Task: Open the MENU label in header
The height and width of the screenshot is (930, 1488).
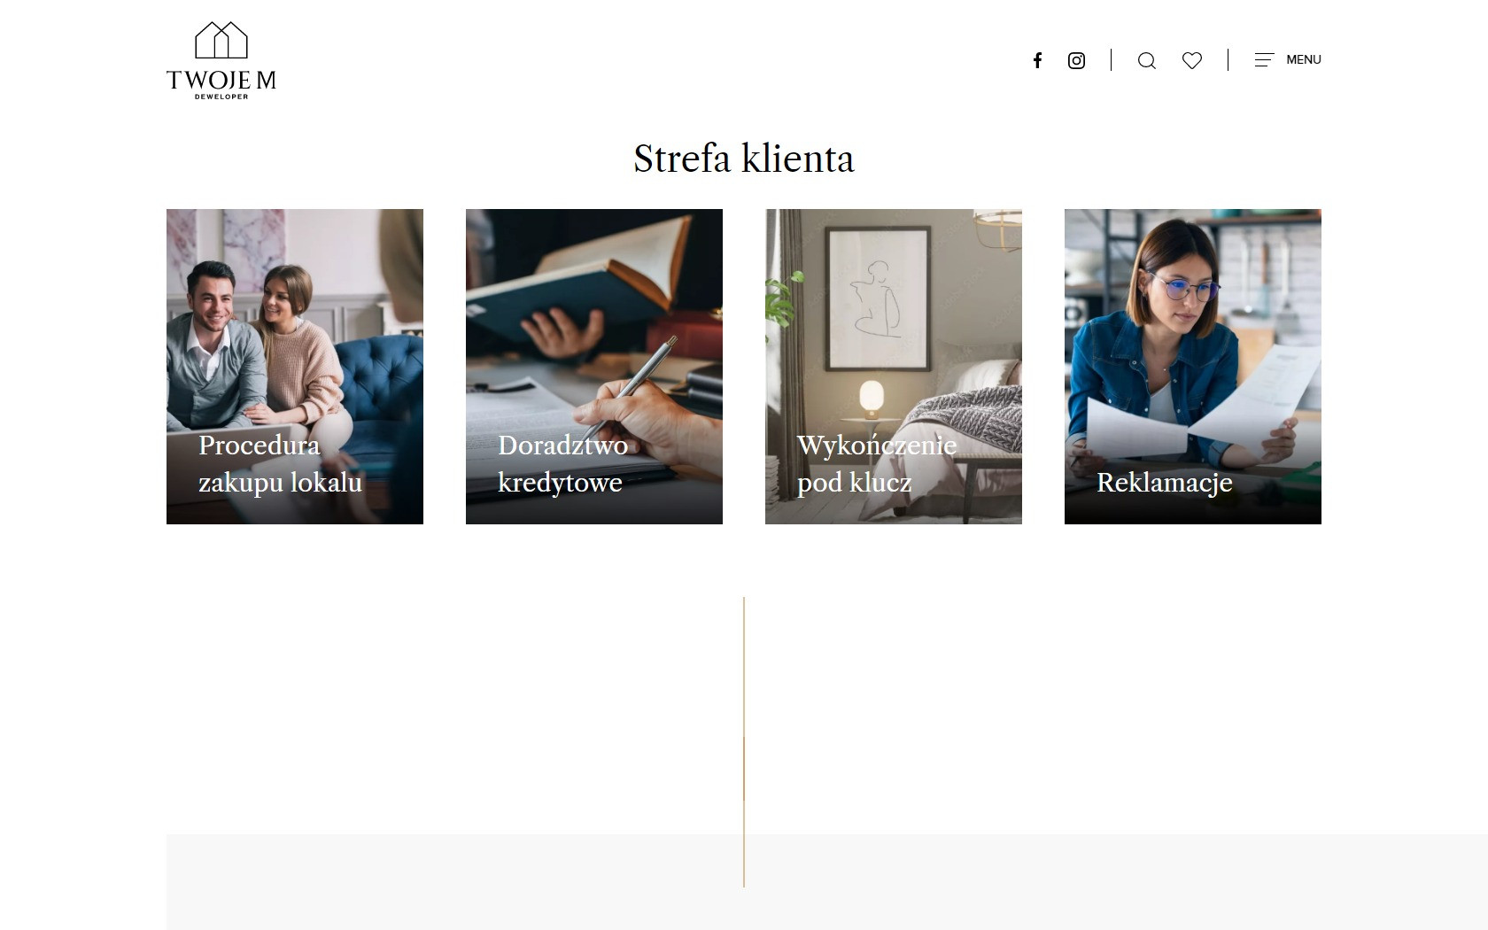Action: [1304, 60]
